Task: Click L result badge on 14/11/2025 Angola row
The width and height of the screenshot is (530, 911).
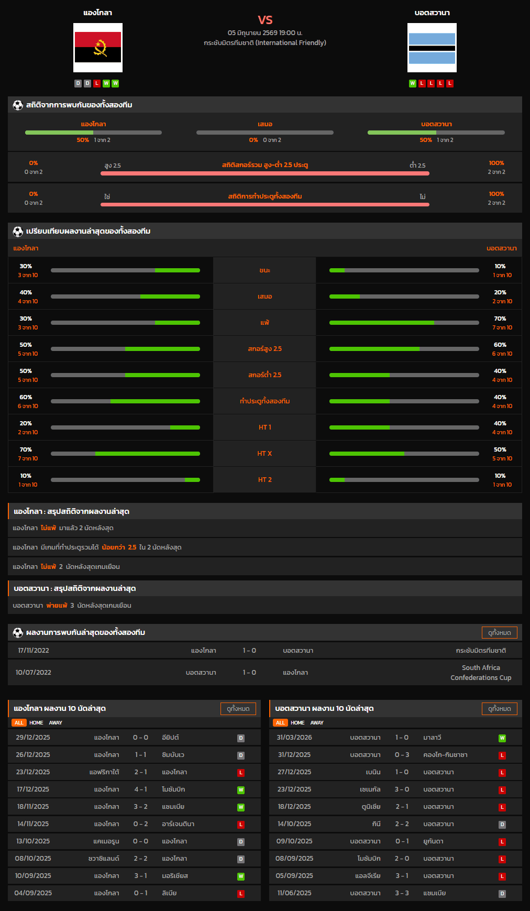Action: point(241,825)
